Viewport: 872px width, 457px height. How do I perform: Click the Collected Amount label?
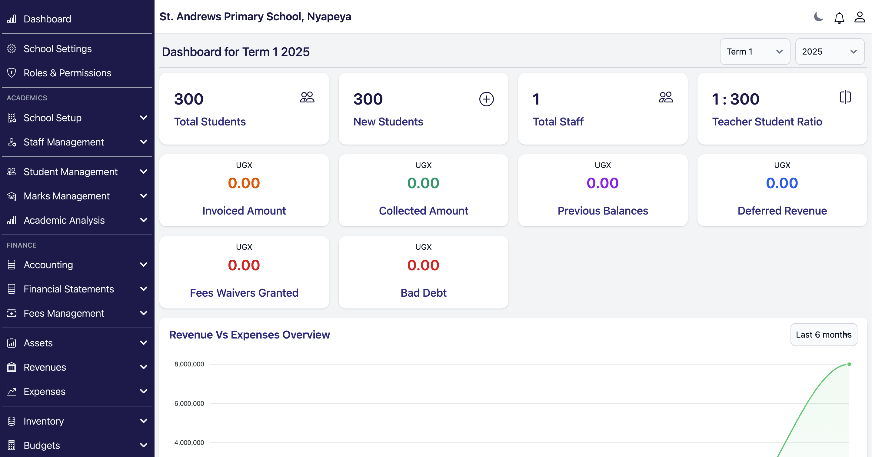click(424, 211)
